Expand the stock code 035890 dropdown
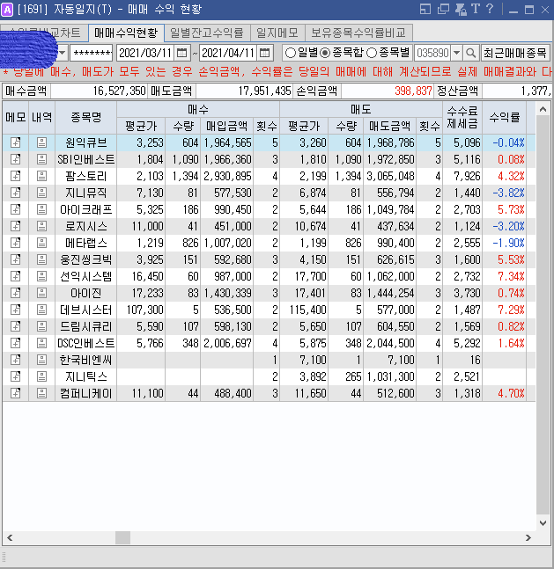 pyautogui.click(x=457, y=53)
